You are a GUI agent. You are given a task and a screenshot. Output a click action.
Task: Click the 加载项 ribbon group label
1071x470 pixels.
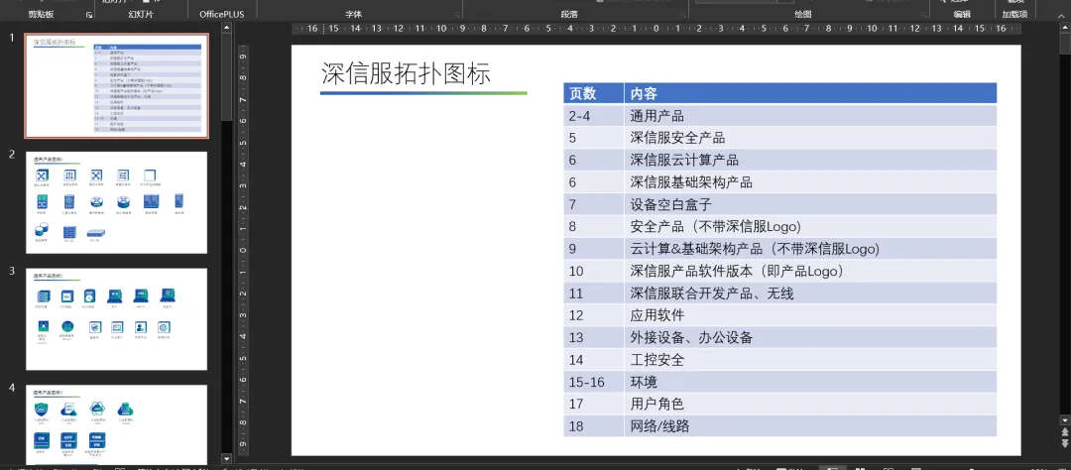pos(1014,14)
